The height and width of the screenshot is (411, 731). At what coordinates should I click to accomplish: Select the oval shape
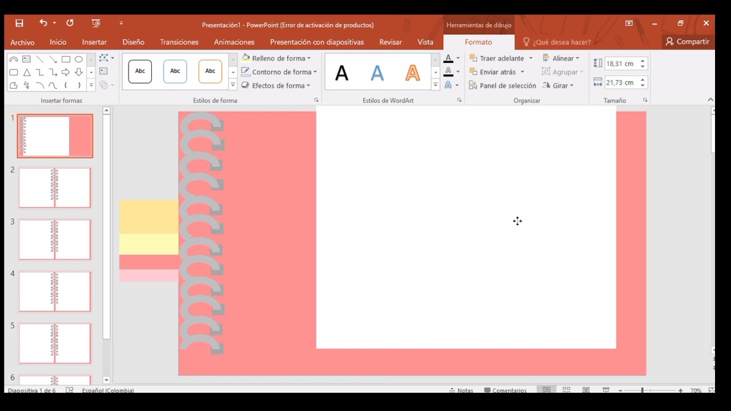pyautogui.click(x=79, y=59)
